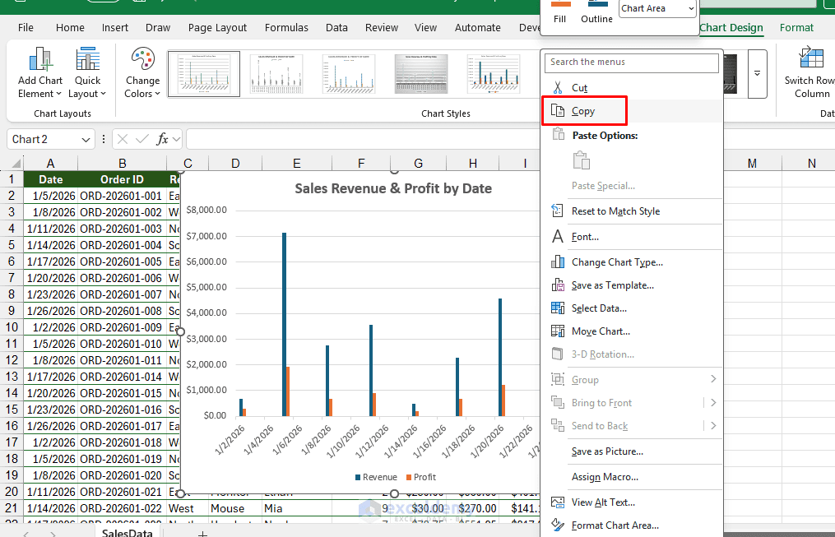Image resolution: width=835 pixels, height=537 pixels.
Task: Select row 10 header
Action: (x=12, y=327)
